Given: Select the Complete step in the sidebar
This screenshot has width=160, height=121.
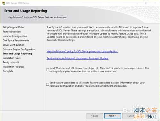Looking at the screenshot, I should [x=8, y=71].
